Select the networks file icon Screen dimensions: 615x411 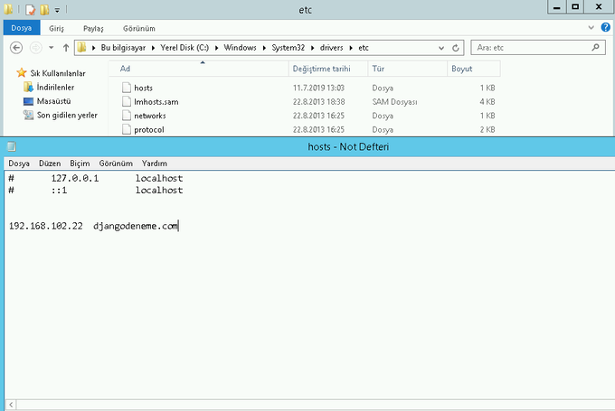point(127,116)
